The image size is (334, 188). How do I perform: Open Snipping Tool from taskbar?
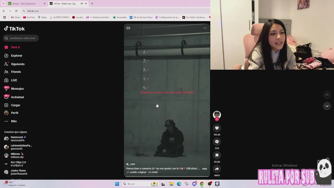(187, 184)
